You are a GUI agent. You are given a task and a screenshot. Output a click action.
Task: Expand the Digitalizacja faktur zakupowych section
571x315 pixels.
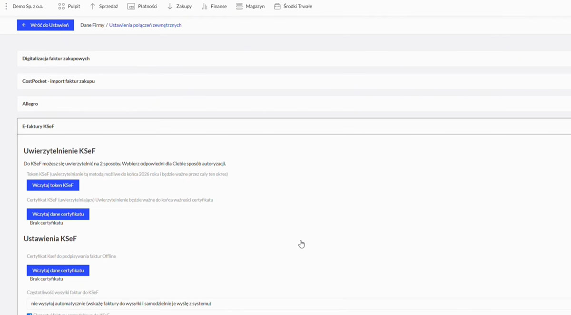pos(56,59)
